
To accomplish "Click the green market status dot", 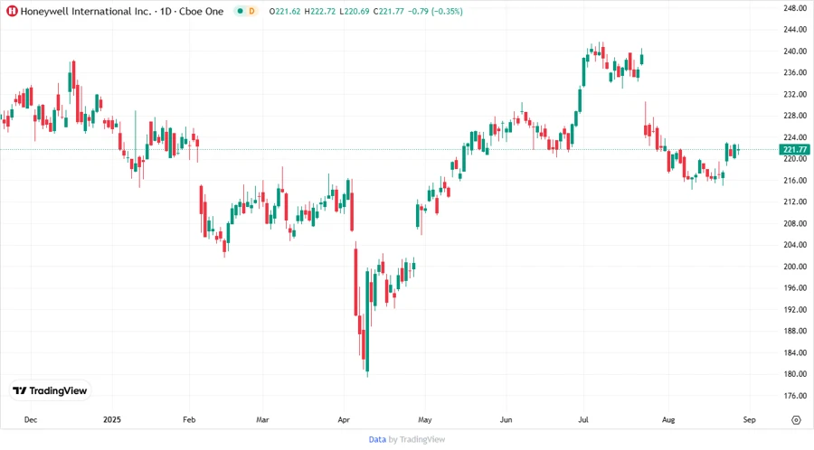I will [238, 11].
